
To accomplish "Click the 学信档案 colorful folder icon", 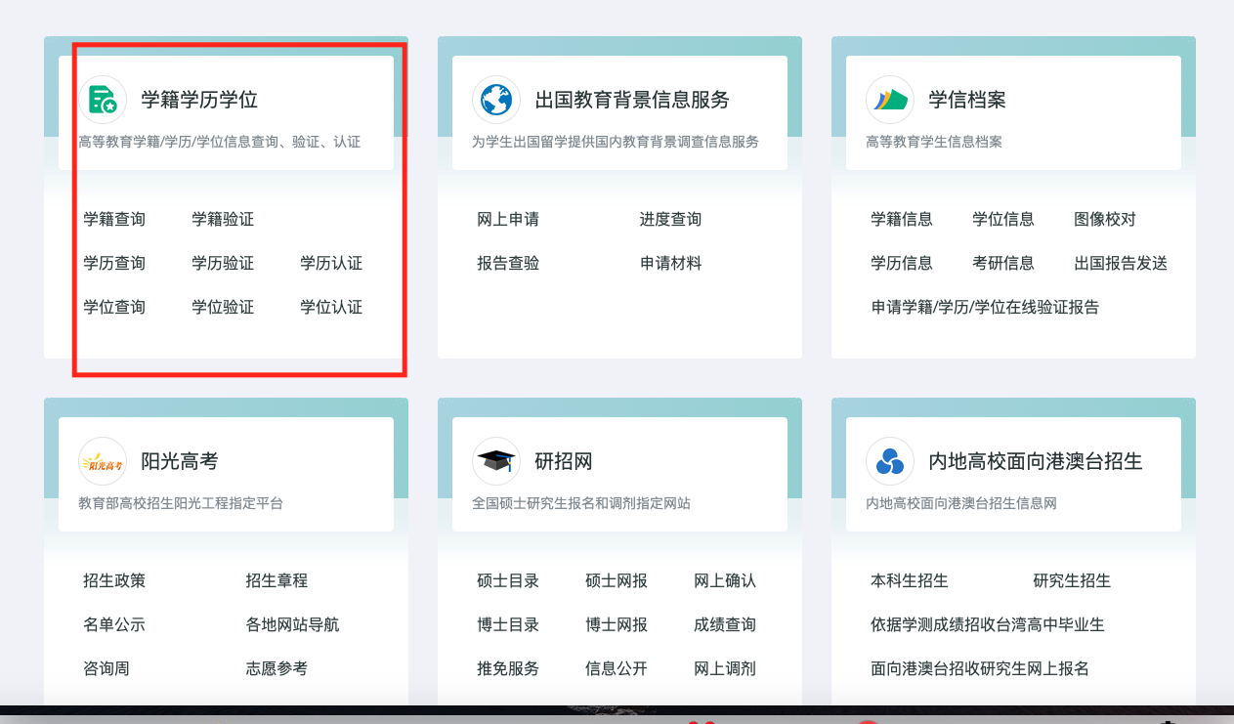I will 890,100.
